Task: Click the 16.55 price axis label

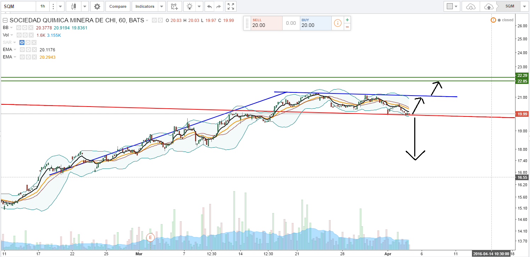Action: [522, 177]
